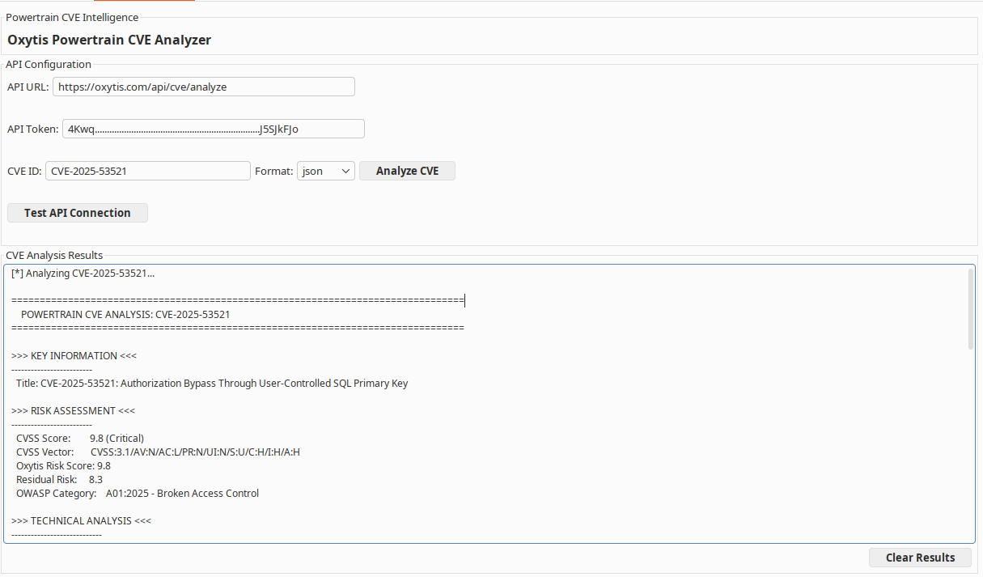
Task: Click the '>>> TECHNICAL ANALYSIS <<<' header line
Action: [x=81, y=521]
